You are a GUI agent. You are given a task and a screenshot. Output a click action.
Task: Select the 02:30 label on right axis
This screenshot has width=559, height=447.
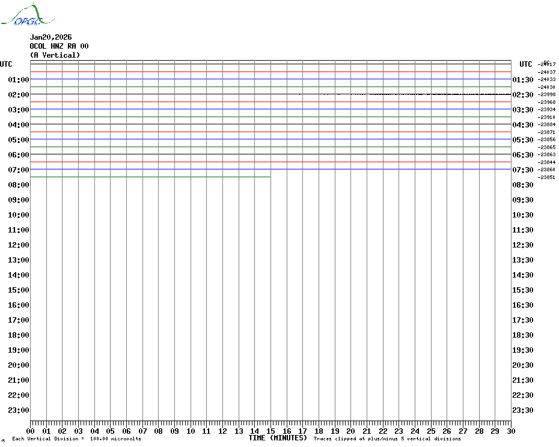(523, 95)
